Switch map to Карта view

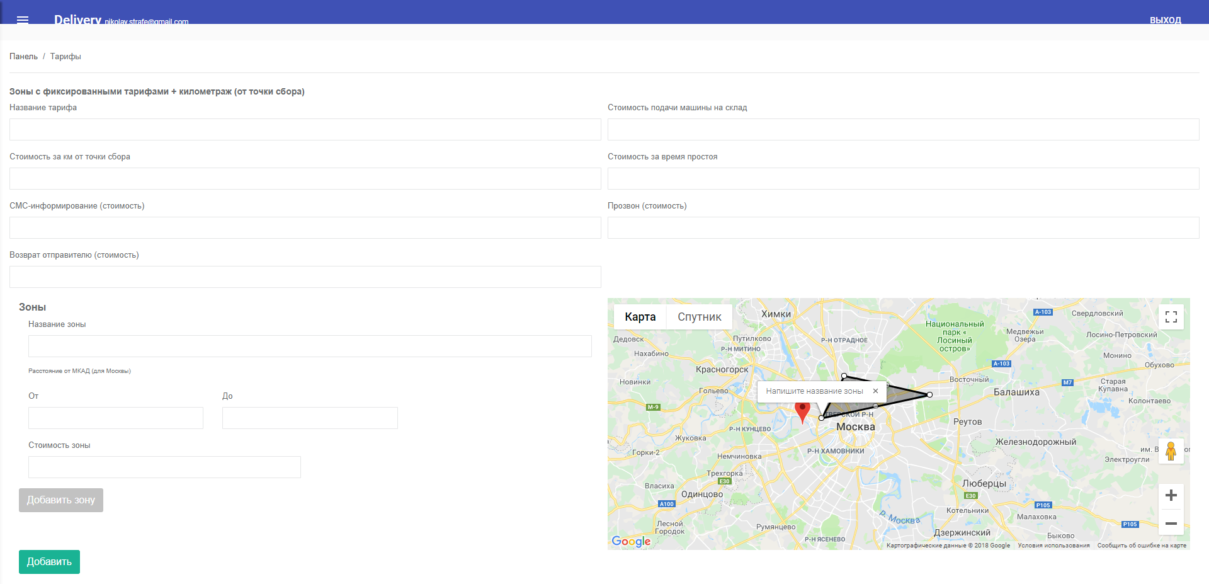pos(640,317)
